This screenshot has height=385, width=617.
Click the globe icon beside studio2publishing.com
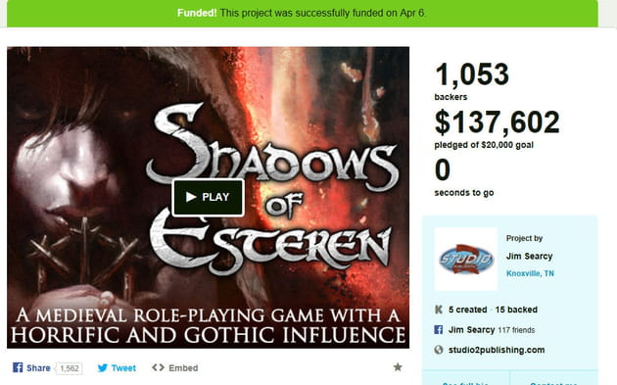[439, 350]
